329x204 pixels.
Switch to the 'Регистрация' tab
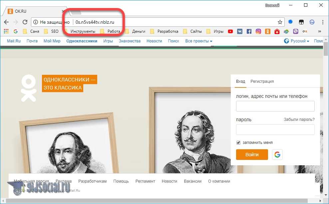pyautogui.click(x=262, y=81)
